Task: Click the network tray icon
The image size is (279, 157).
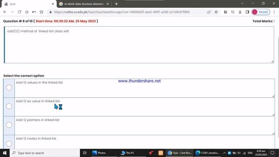Action: (245, 153)
